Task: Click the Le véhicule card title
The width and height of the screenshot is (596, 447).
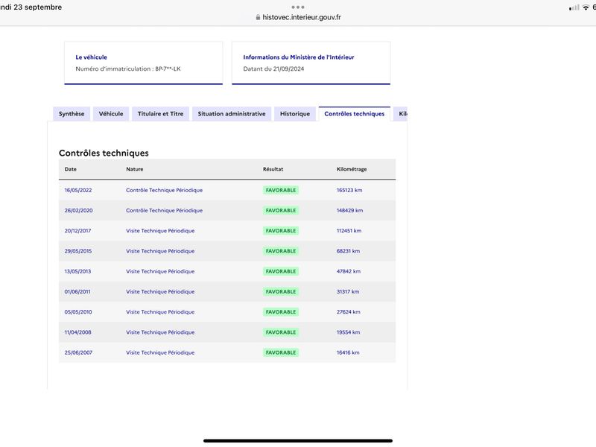Action: 91,57
